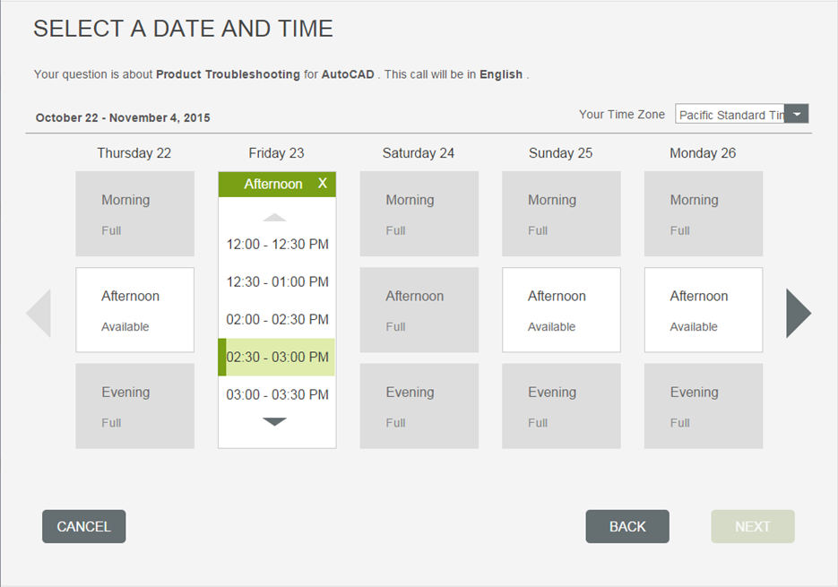Select the 12:30 - 01:00 PM slot
Viewport: 838px width, 587px height.
[x=277, y=282]
